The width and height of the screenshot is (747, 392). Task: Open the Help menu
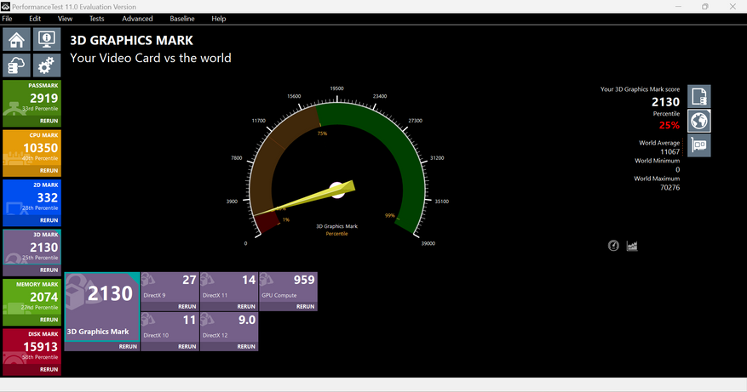(219, 19)
